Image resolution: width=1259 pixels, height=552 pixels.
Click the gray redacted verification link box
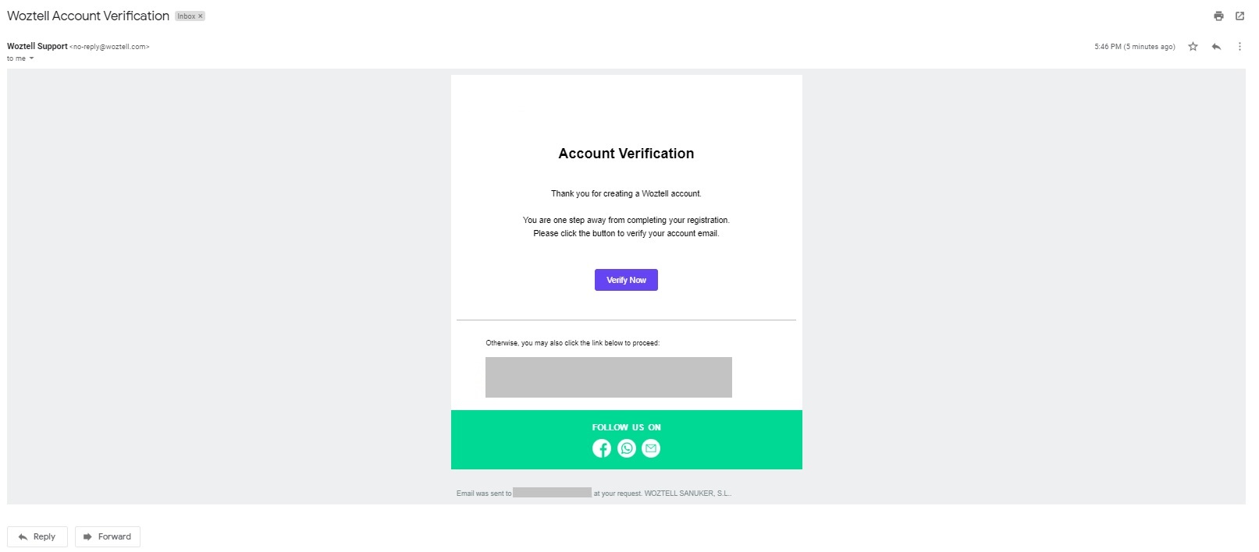[608, 377]
